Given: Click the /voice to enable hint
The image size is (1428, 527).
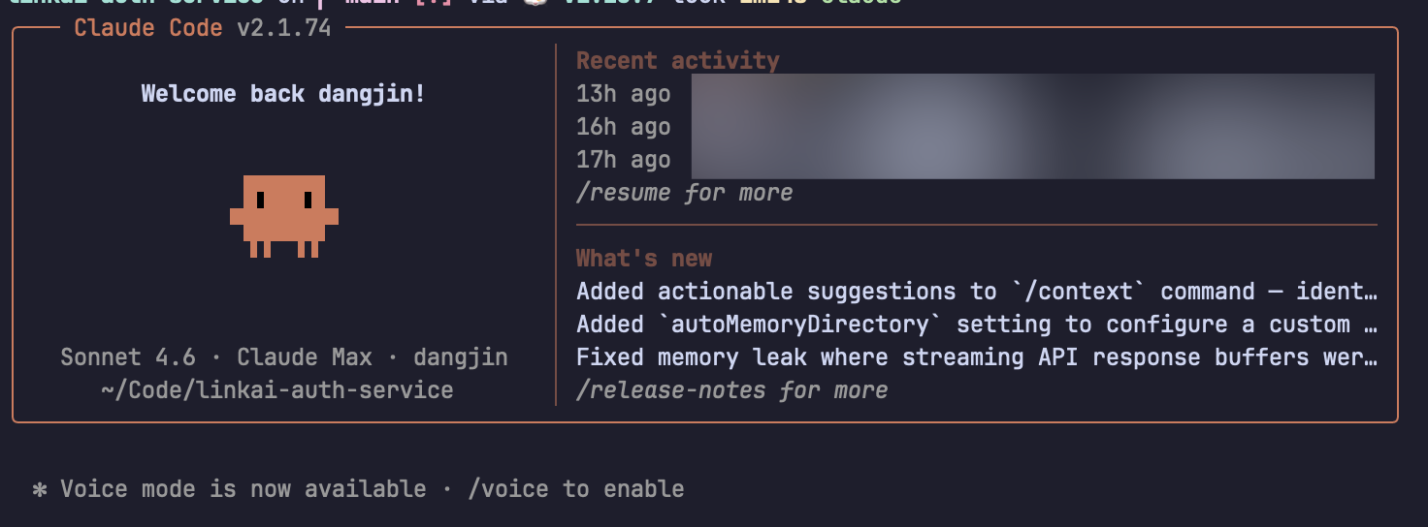Looking at the screenshot, I should [x=575, y=489].
